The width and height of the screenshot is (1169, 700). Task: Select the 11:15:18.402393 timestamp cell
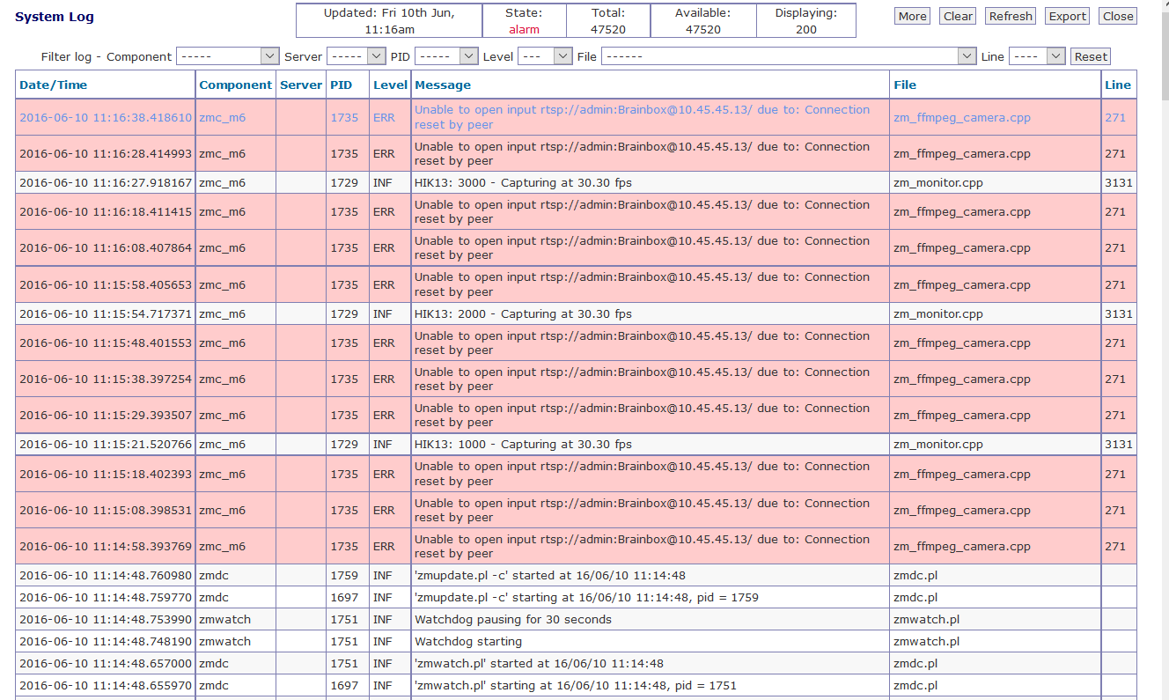pos(106,474)
